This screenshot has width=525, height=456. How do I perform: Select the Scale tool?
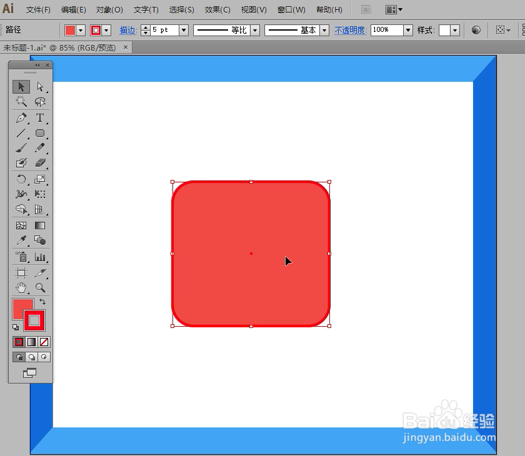coord(40,179)
